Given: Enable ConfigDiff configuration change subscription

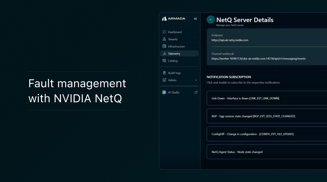Looking at the screenshot, I should click(267, 134).
